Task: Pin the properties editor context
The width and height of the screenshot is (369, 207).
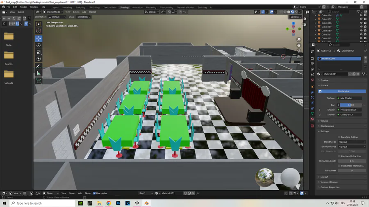Action: pyautogui.click(x=365, y=51)
